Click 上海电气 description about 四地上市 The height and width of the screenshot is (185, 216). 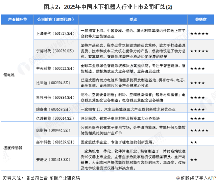click(x=133, y=33)
